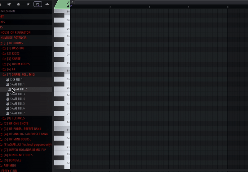This screenshot has height=172, width=248.
Task: Click the globe icon in browser toolbar
Action: [19, 4]
